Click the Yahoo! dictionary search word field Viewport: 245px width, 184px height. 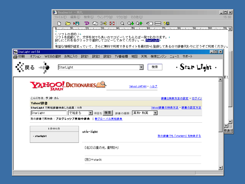49,113
